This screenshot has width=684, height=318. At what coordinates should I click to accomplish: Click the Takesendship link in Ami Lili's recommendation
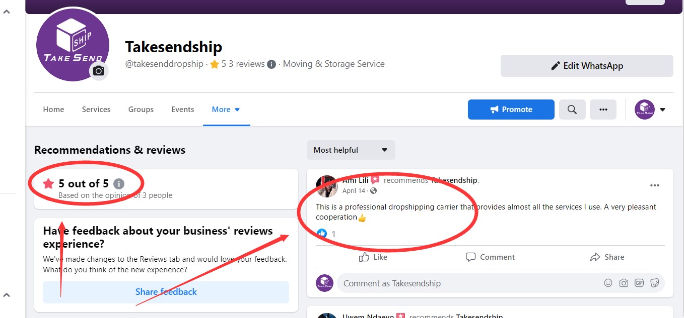tap(454, 180)
